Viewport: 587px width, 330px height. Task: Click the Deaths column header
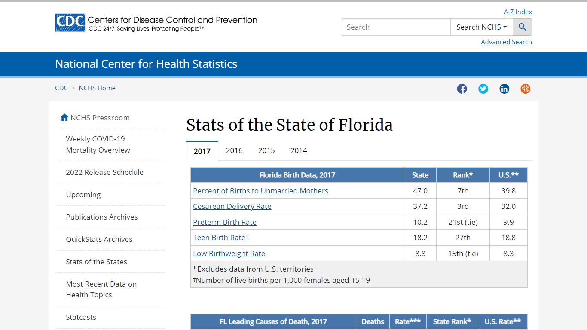pyautogui.click(x=373, y=321)
